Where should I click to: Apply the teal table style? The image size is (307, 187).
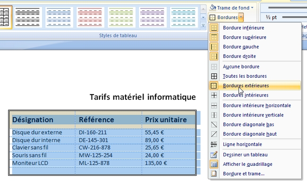point(184,17)
